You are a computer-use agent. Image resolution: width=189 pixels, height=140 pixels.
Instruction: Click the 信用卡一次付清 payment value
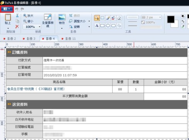pos(54,60)
